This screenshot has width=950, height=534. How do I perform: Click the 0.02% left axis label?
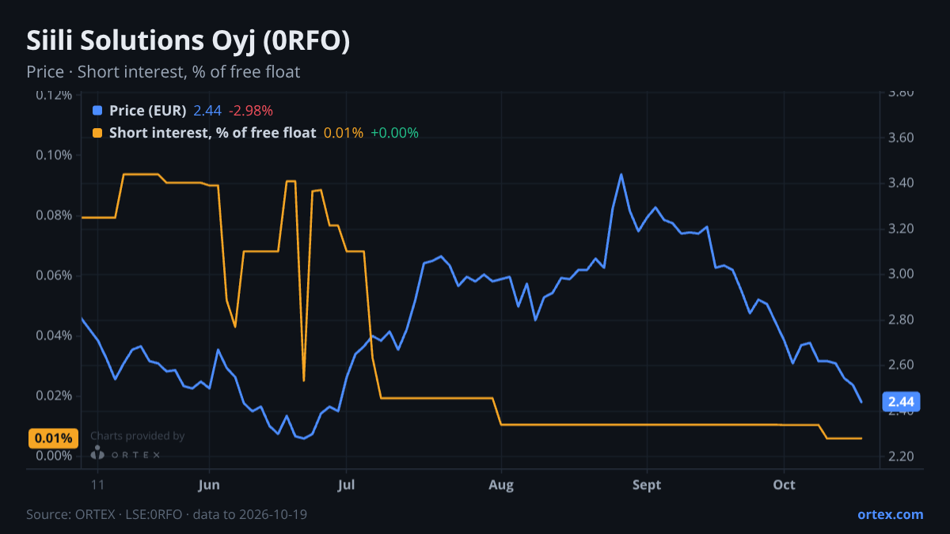[x=54, y=396]
